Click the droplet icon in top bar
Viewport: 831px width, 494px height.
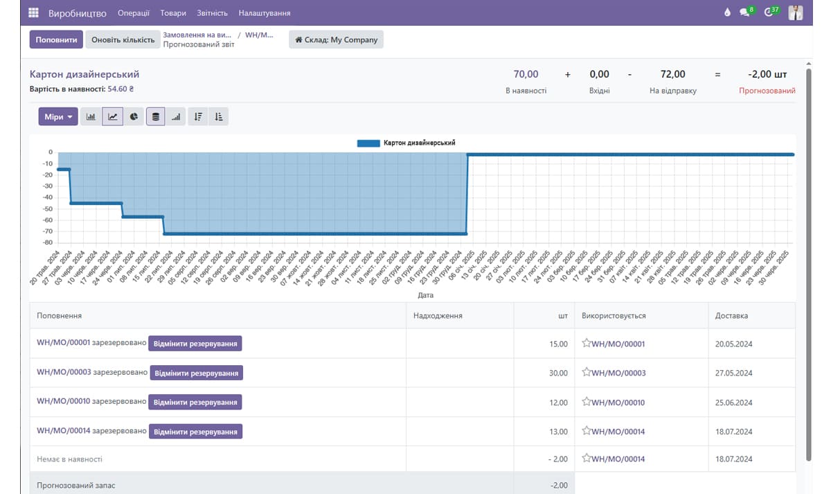coord(727,13)
